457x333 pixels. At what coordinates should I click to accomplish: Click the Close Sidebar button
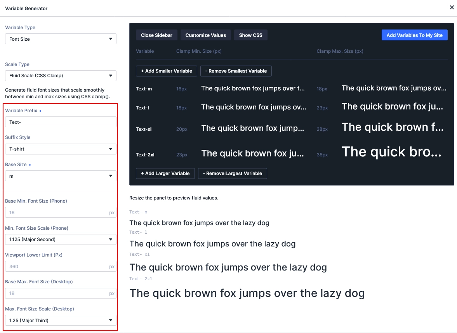pyautogui.click(x=156, y=35)
